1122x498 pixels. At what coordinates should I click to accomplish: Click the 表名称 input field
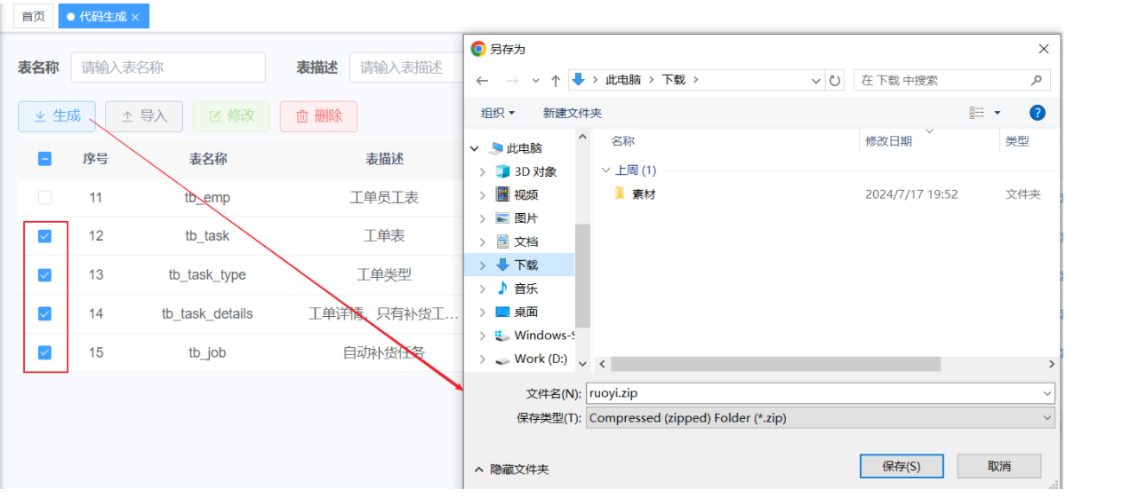tap(168, 67)
